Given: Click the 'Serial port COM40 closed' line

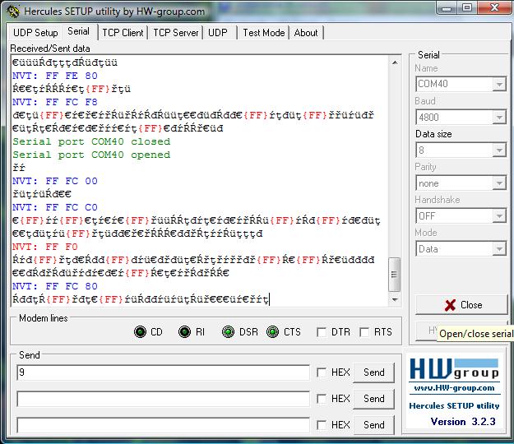Looking at the screenshot, I should pyautogui.click(x=91, y=141).
